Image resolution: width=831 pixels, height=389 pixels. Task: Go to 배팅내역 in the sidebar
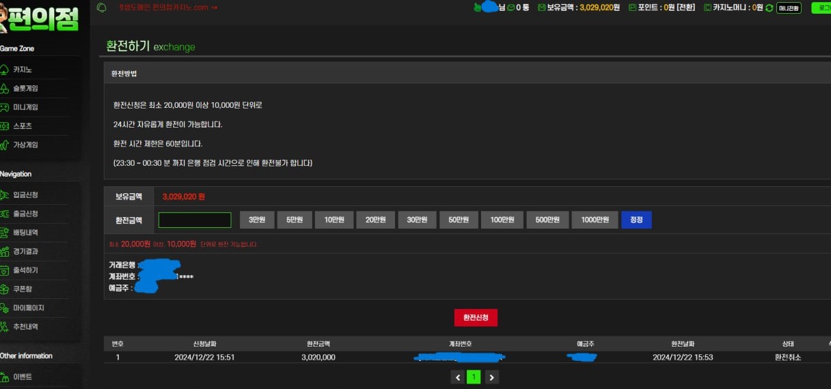(x=25, y=233)
